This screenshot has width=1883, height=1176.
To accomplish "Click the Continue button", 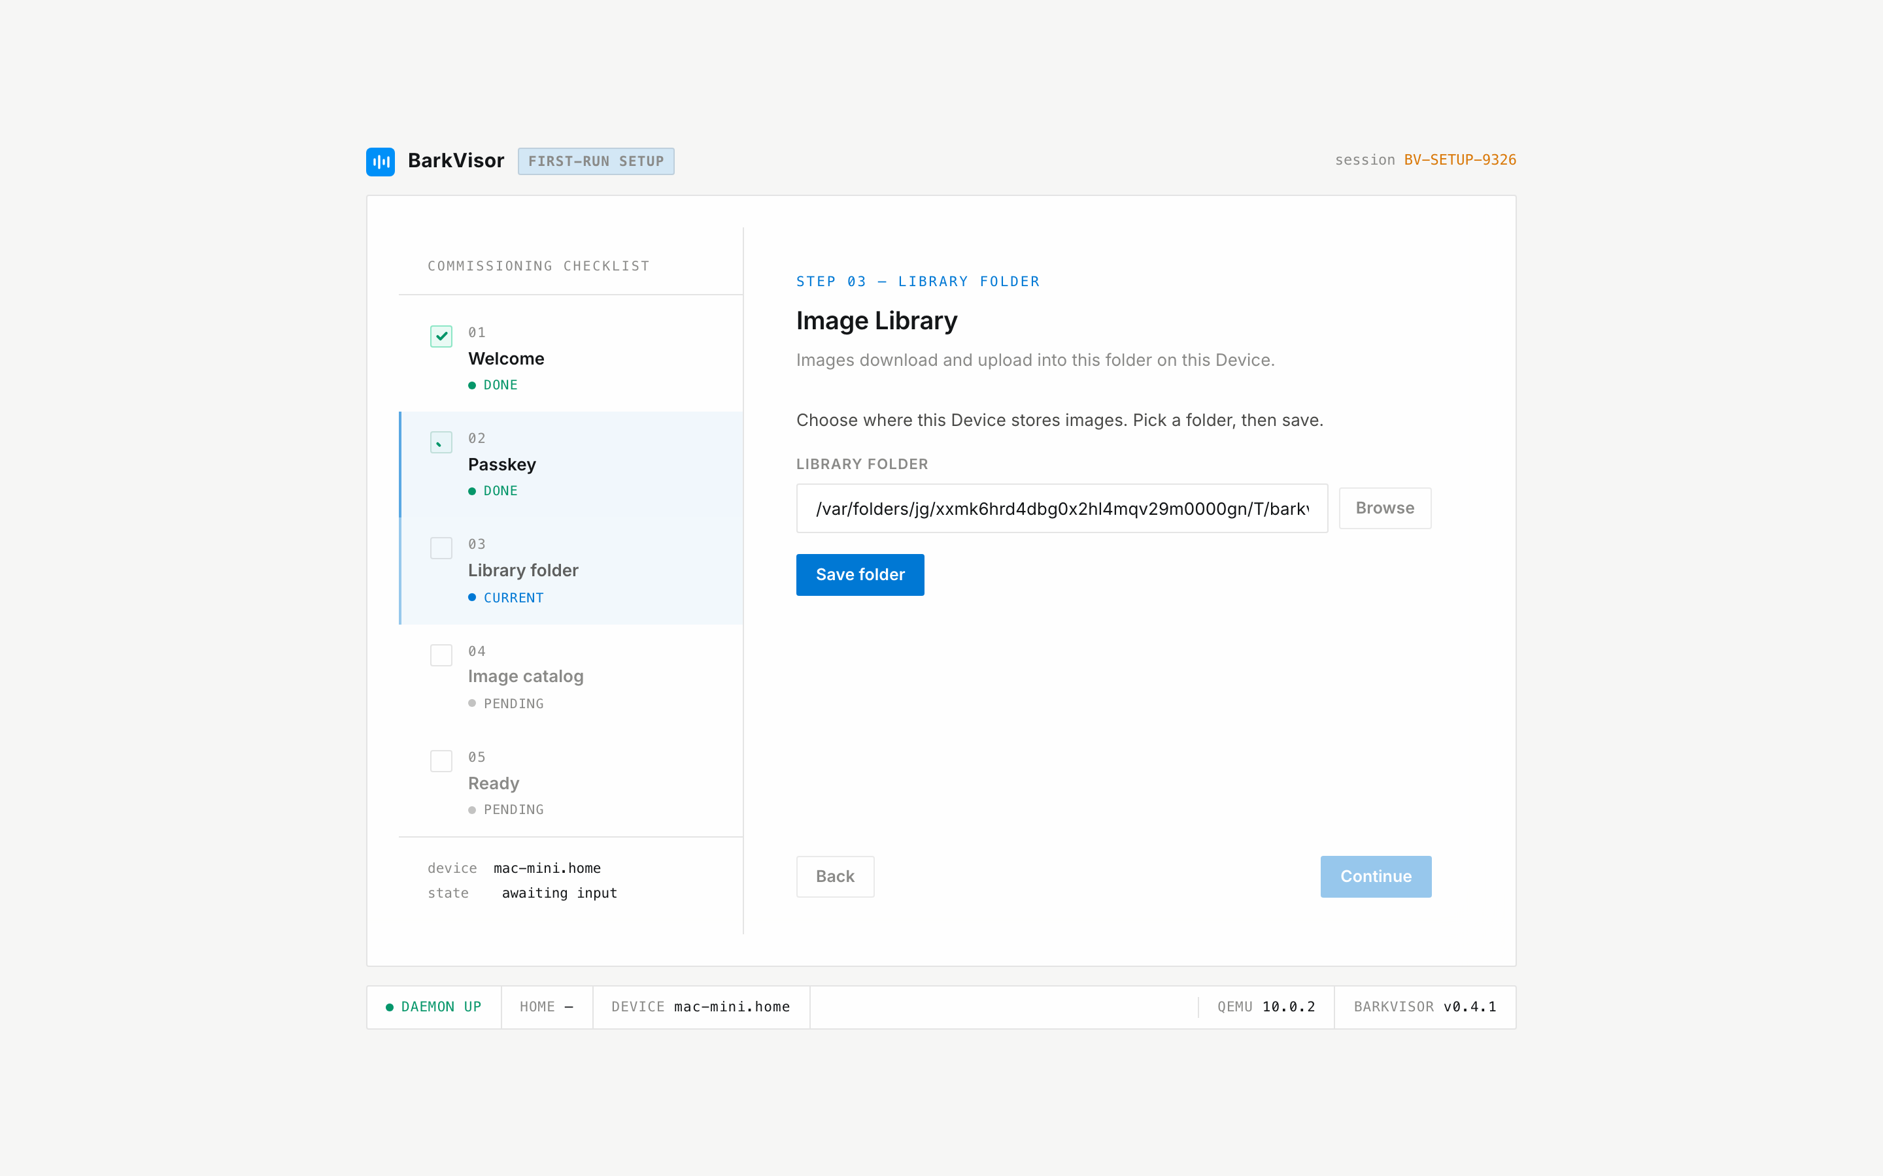I will pos(1376,877).
